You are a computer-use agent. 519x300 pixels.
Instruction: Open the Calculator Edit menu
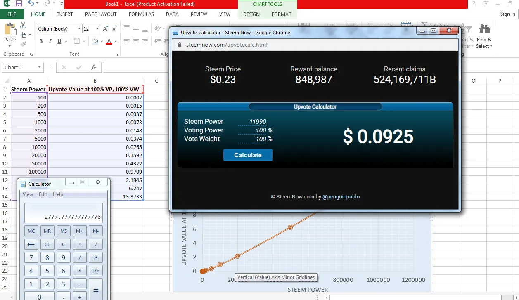coord(43,194)
